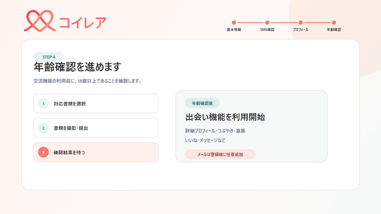Click the 年齢確認 step label
Viewport: 381px width, 214px height.
334,30
